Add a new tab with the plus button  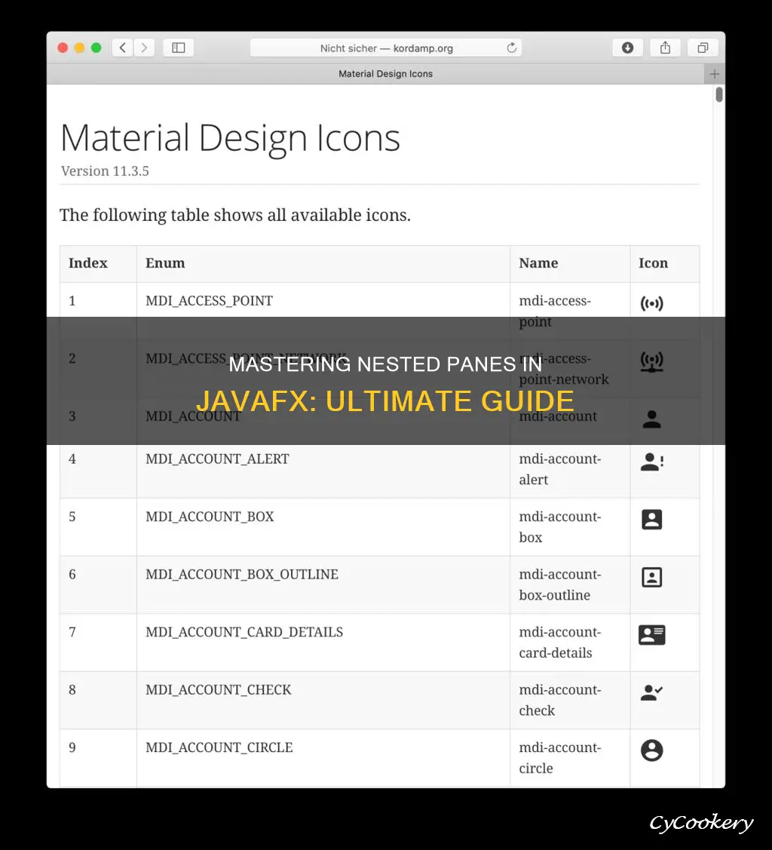click(x=715, y=74)
